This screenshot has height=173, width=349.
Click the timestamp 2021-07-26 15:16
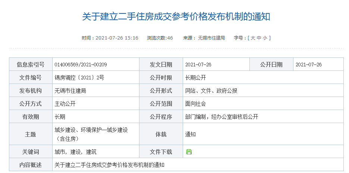coord(117,38)
